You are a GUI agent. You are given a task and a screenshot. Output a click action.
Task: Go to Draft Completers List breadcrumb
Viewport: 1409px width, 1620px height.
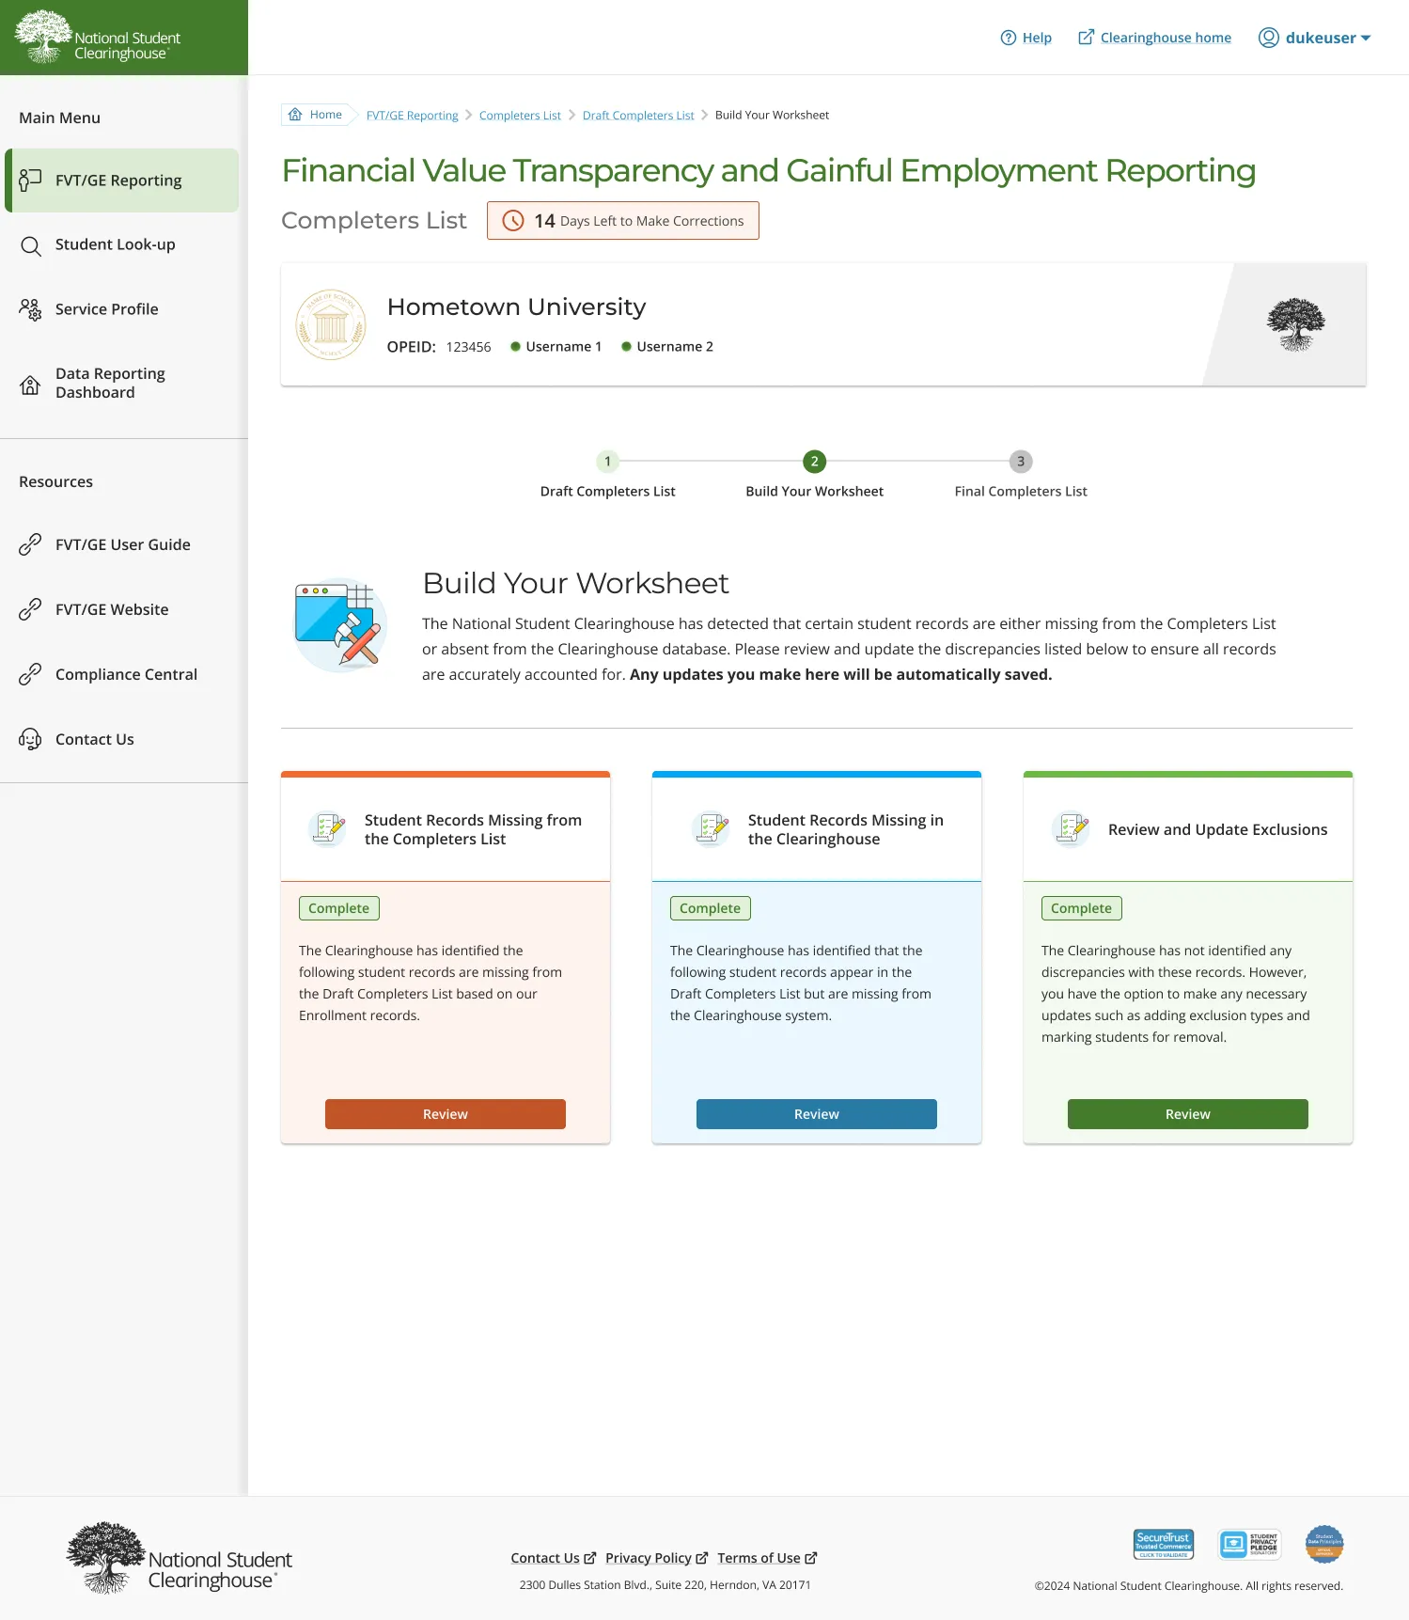(x=638, y=116)
